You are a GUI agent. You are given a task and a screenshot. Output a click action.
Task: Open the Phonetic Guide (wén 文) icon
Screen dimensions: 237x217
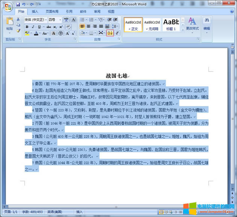(66, 20)
